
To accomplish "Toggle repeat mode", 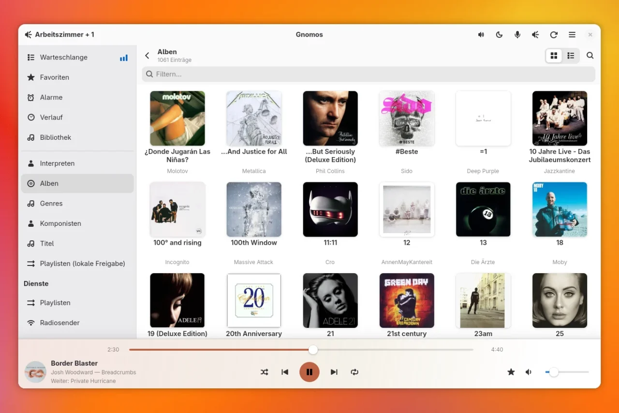I will (354, 372).
